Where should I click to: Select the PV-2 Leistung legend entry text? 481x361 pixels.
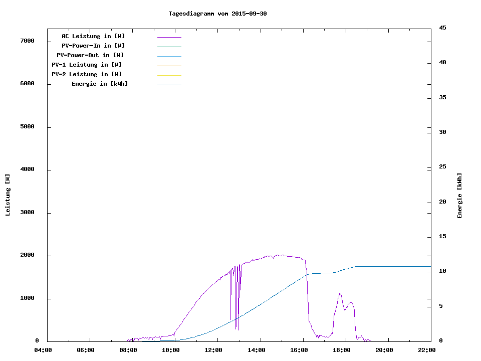[87, 74]
